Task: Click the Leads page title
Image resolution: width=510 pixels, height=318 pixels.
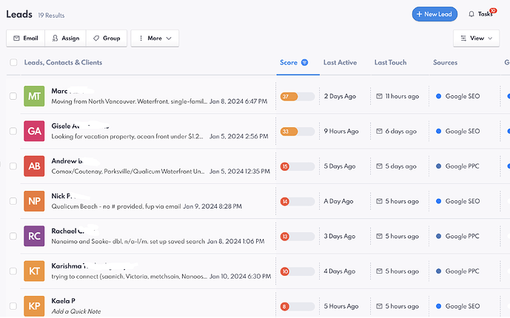Action: click(x=19, y=14)
